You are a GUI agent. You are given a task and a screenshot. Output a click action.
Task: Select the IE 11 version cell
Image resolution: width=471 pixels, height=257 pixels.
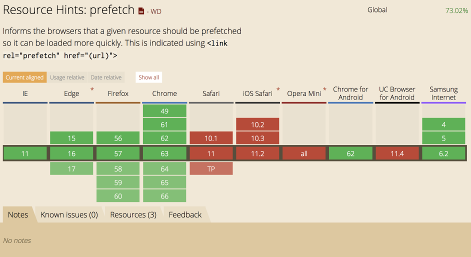point(25,153)
